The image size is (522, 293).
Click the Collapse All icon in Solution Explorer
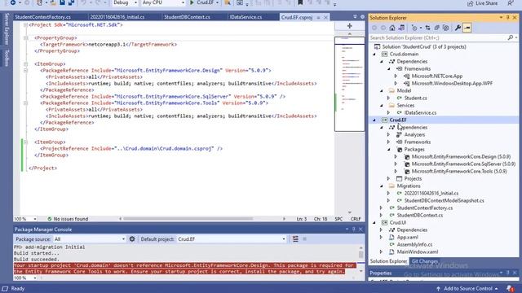point(437,28)
